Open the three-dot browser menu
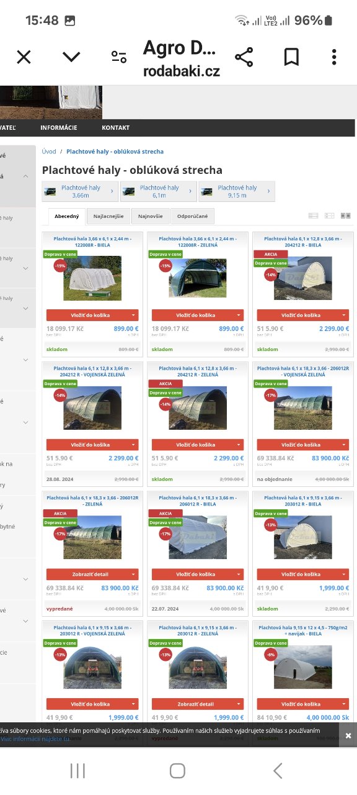 [334, 57]
